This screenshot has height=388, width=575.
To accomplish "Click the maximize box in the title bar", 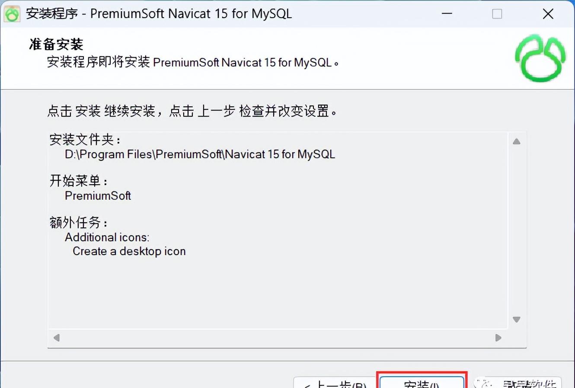I will pyautogui.click(x=497, y=14).
